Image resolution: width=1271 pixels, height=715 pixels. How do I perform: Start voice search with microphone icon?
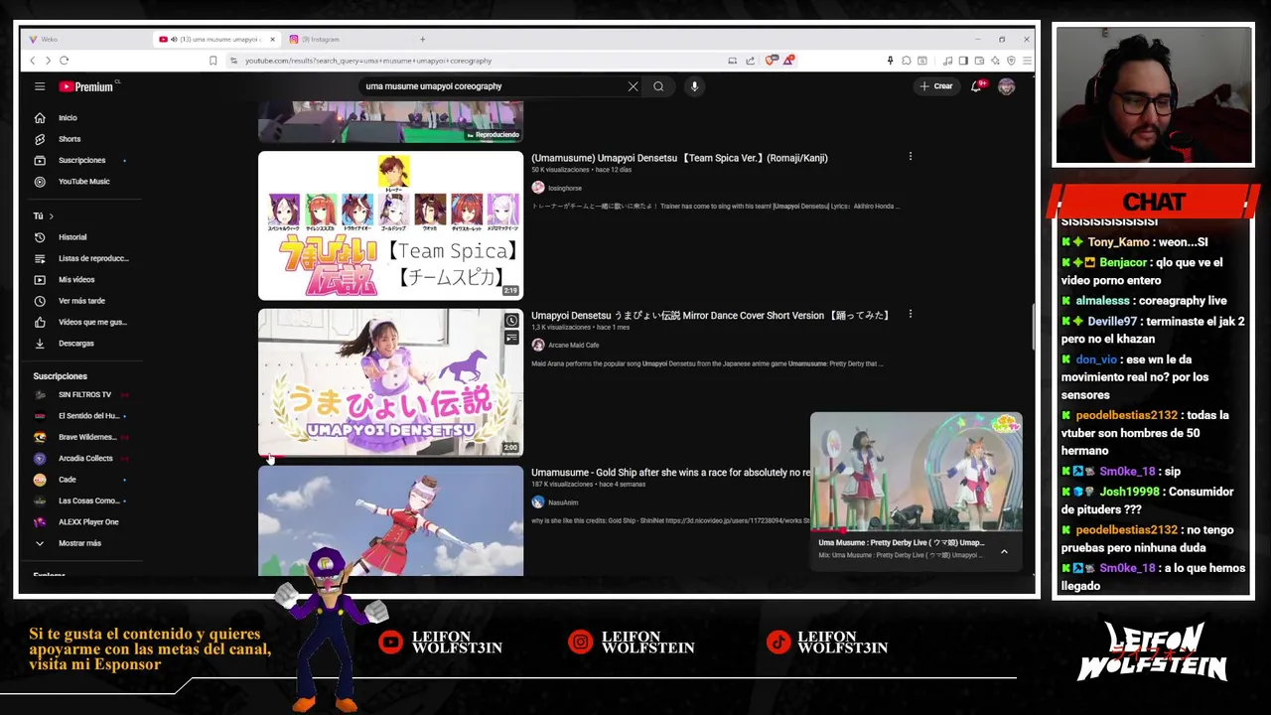pyautogui.click(x=694, y=86)
